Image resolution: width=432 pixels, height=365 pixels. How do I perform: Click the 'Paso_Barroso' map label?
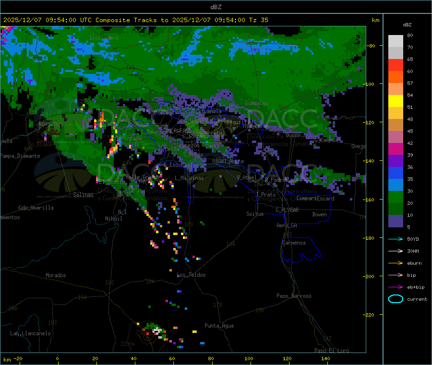pyautogui.click(x=294, y=296)
